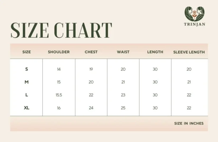This screenshot has height=142, width=218.
Task: Click sleeve length value 21 for size M
Action: tap(189, 82)
